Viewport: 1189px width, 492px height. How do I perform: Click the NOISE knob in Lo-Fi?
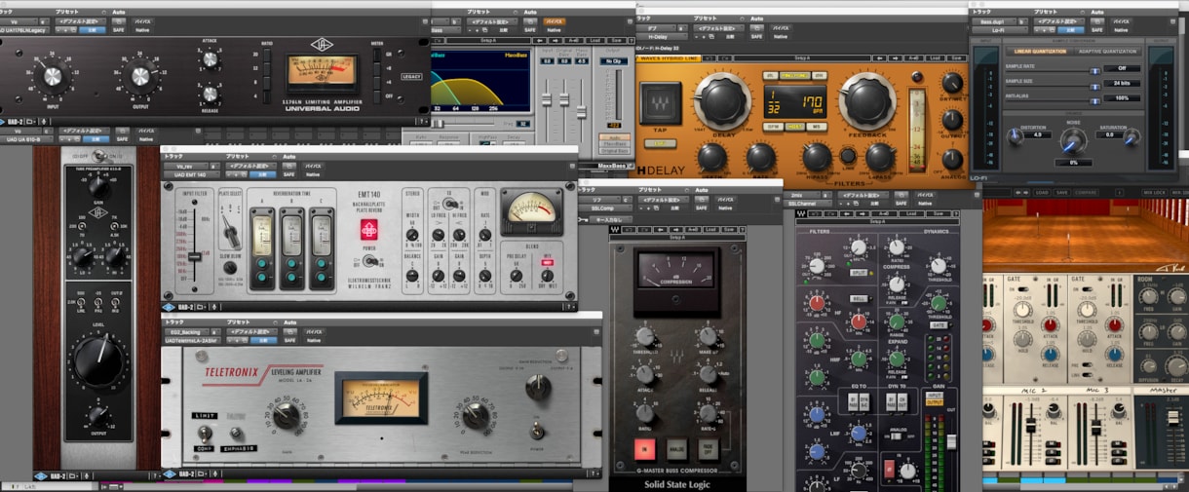tap(1071, 142)
